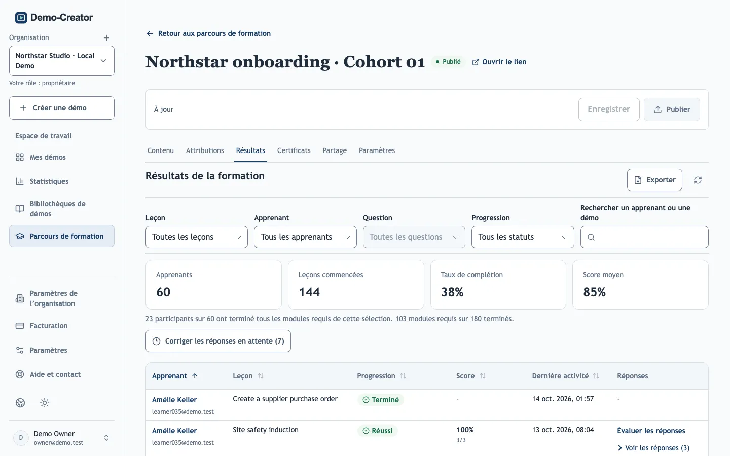The image size is (730, 456).
Task: Click the Paramètres de l'organisation building icon
Action: click(x=20, y=298)
